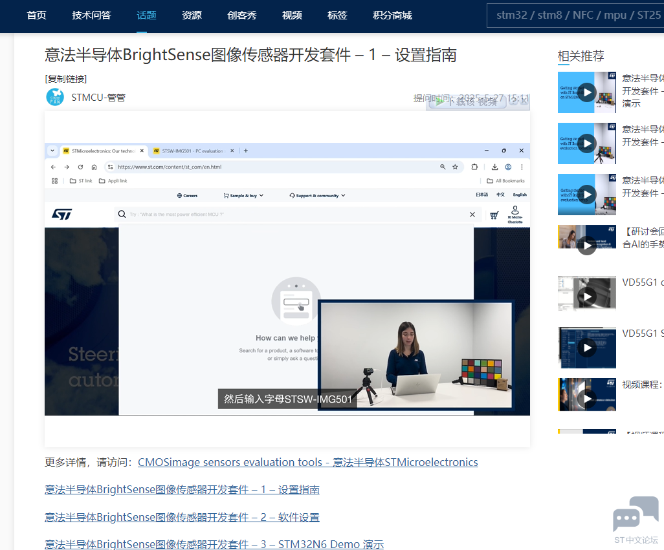Click the STSW-IMG501 tab in the video's browser
664x550 pixels.
point(192,151)
